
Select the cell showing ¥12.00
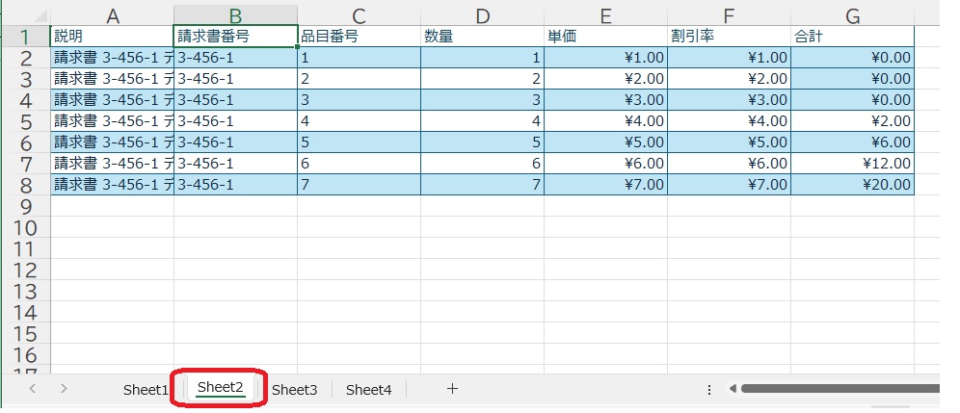coord(852,163)
